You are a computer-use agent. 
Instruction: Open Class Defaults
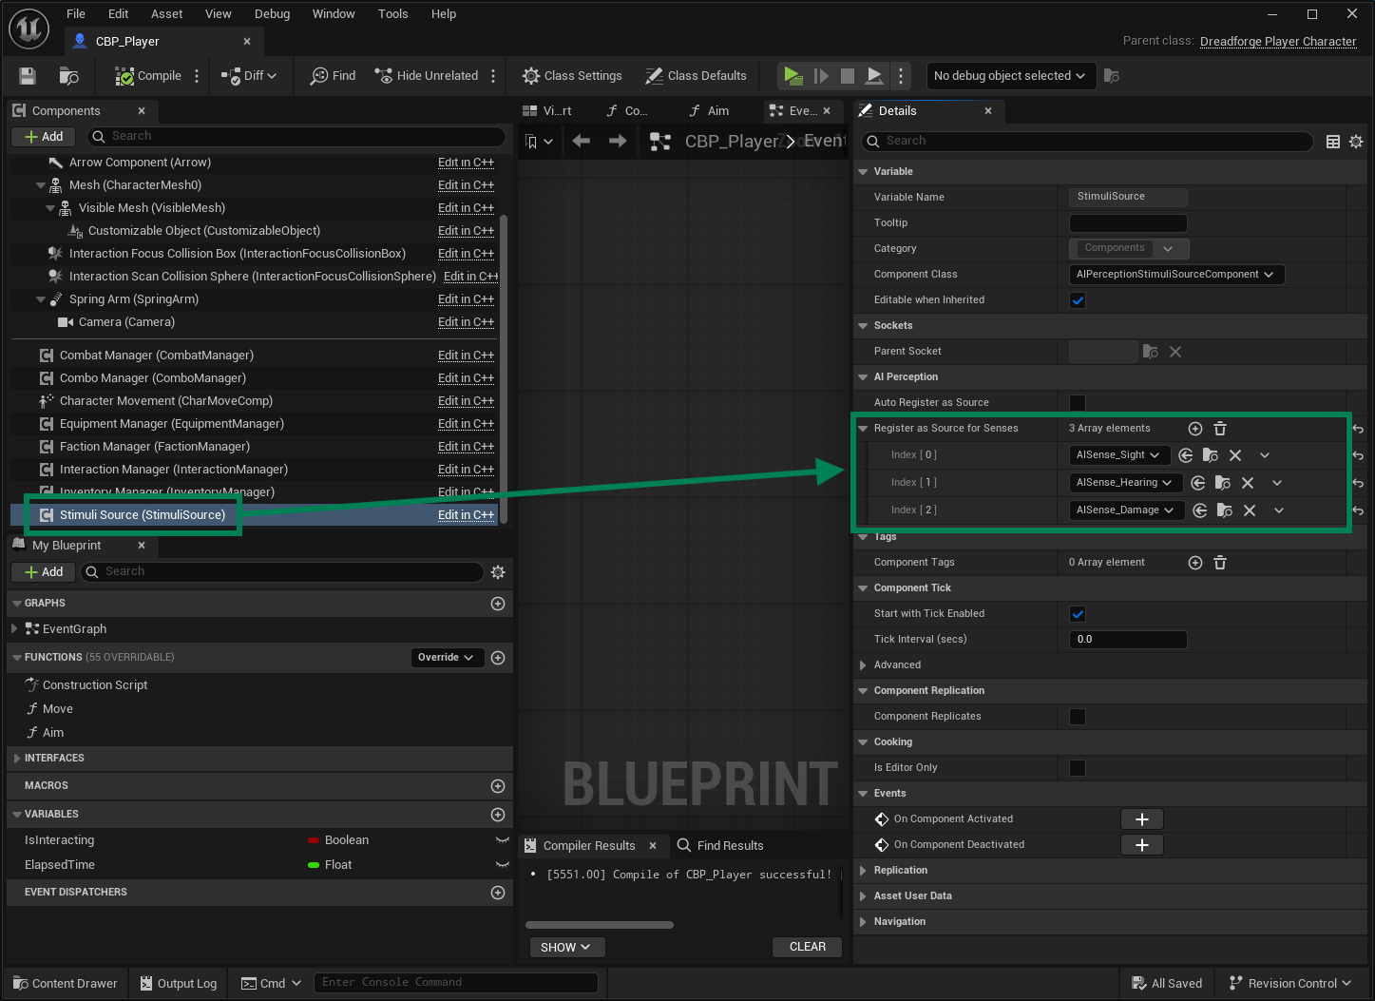click(697, 75)
